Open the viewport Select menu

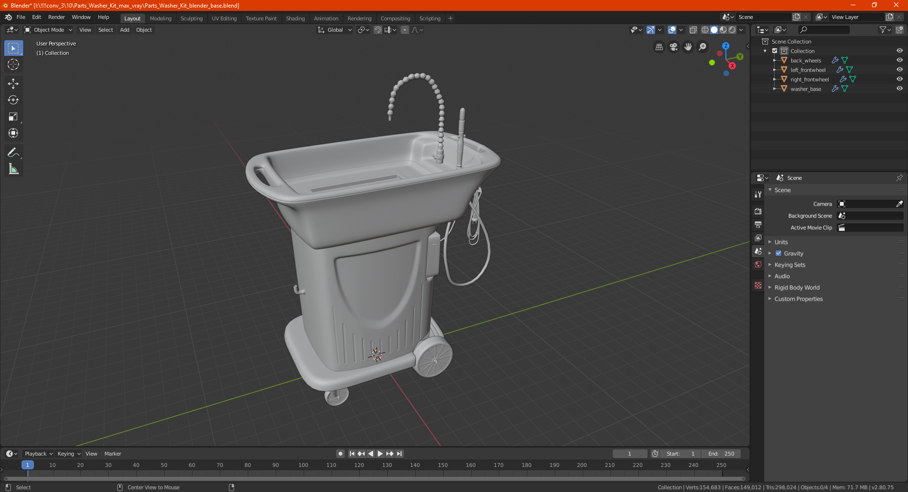105,30
